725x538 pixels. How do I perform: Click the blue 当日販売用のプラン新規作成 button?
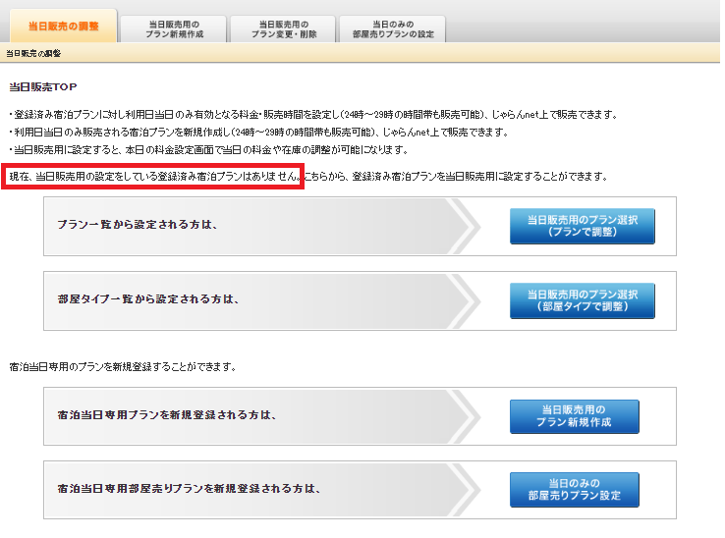[x=574, y=416]
